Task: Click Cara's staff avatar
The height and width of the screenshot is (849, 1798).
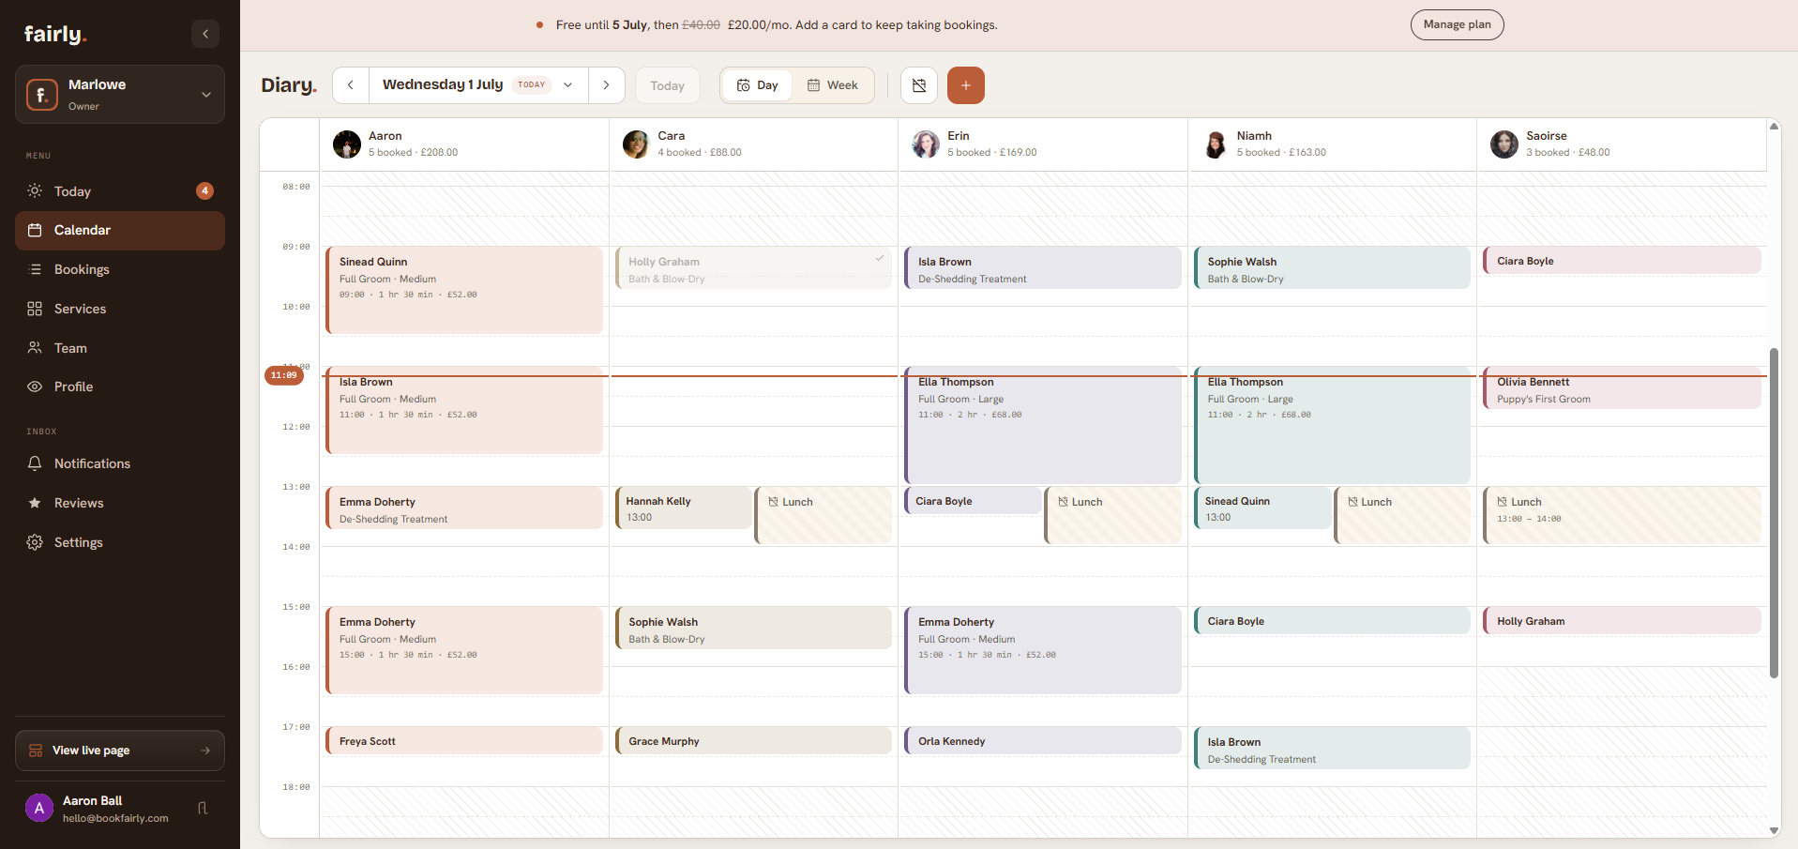Action: [x=636, y=144]
